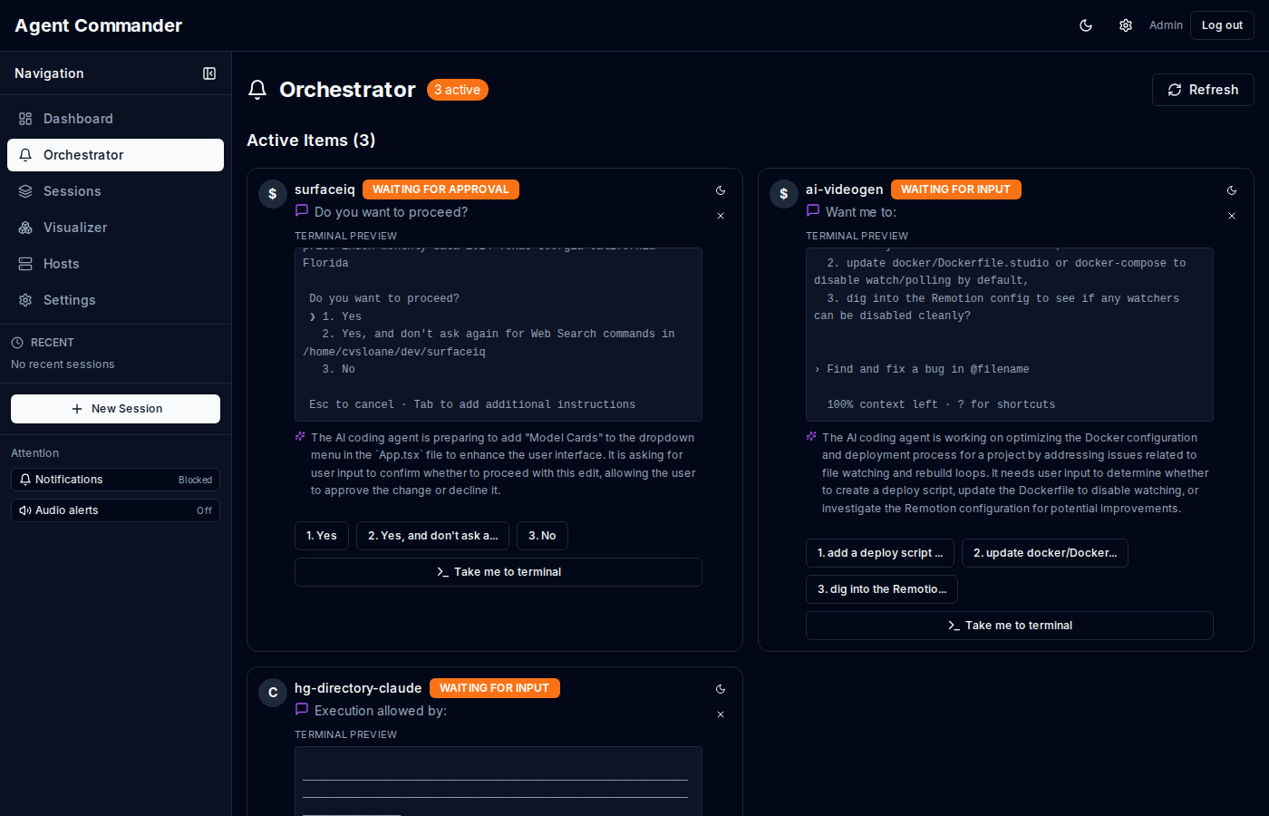Image resolution: width=1269 pixels, height=816 pixels.
Task: Click Refresh to reload active items
Action: [x=1203, y=89]
